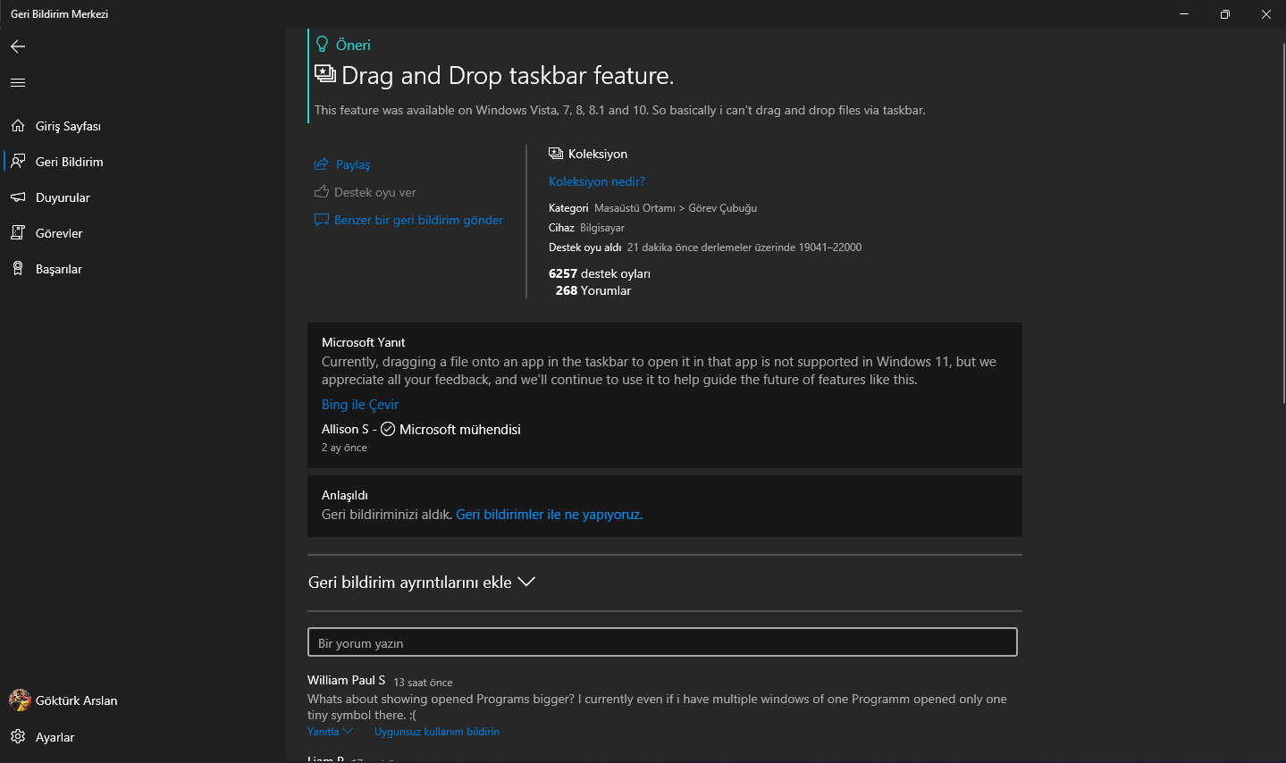Click the Destek oyu ver thumbs-up
This screenshot has height=763, width=1286.
pos(322,192)
